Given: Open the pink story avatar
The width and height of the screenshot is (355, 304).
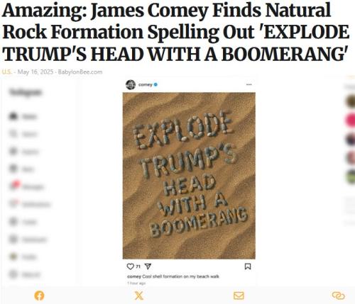Looking at the screenshot, I should [350, 120].
